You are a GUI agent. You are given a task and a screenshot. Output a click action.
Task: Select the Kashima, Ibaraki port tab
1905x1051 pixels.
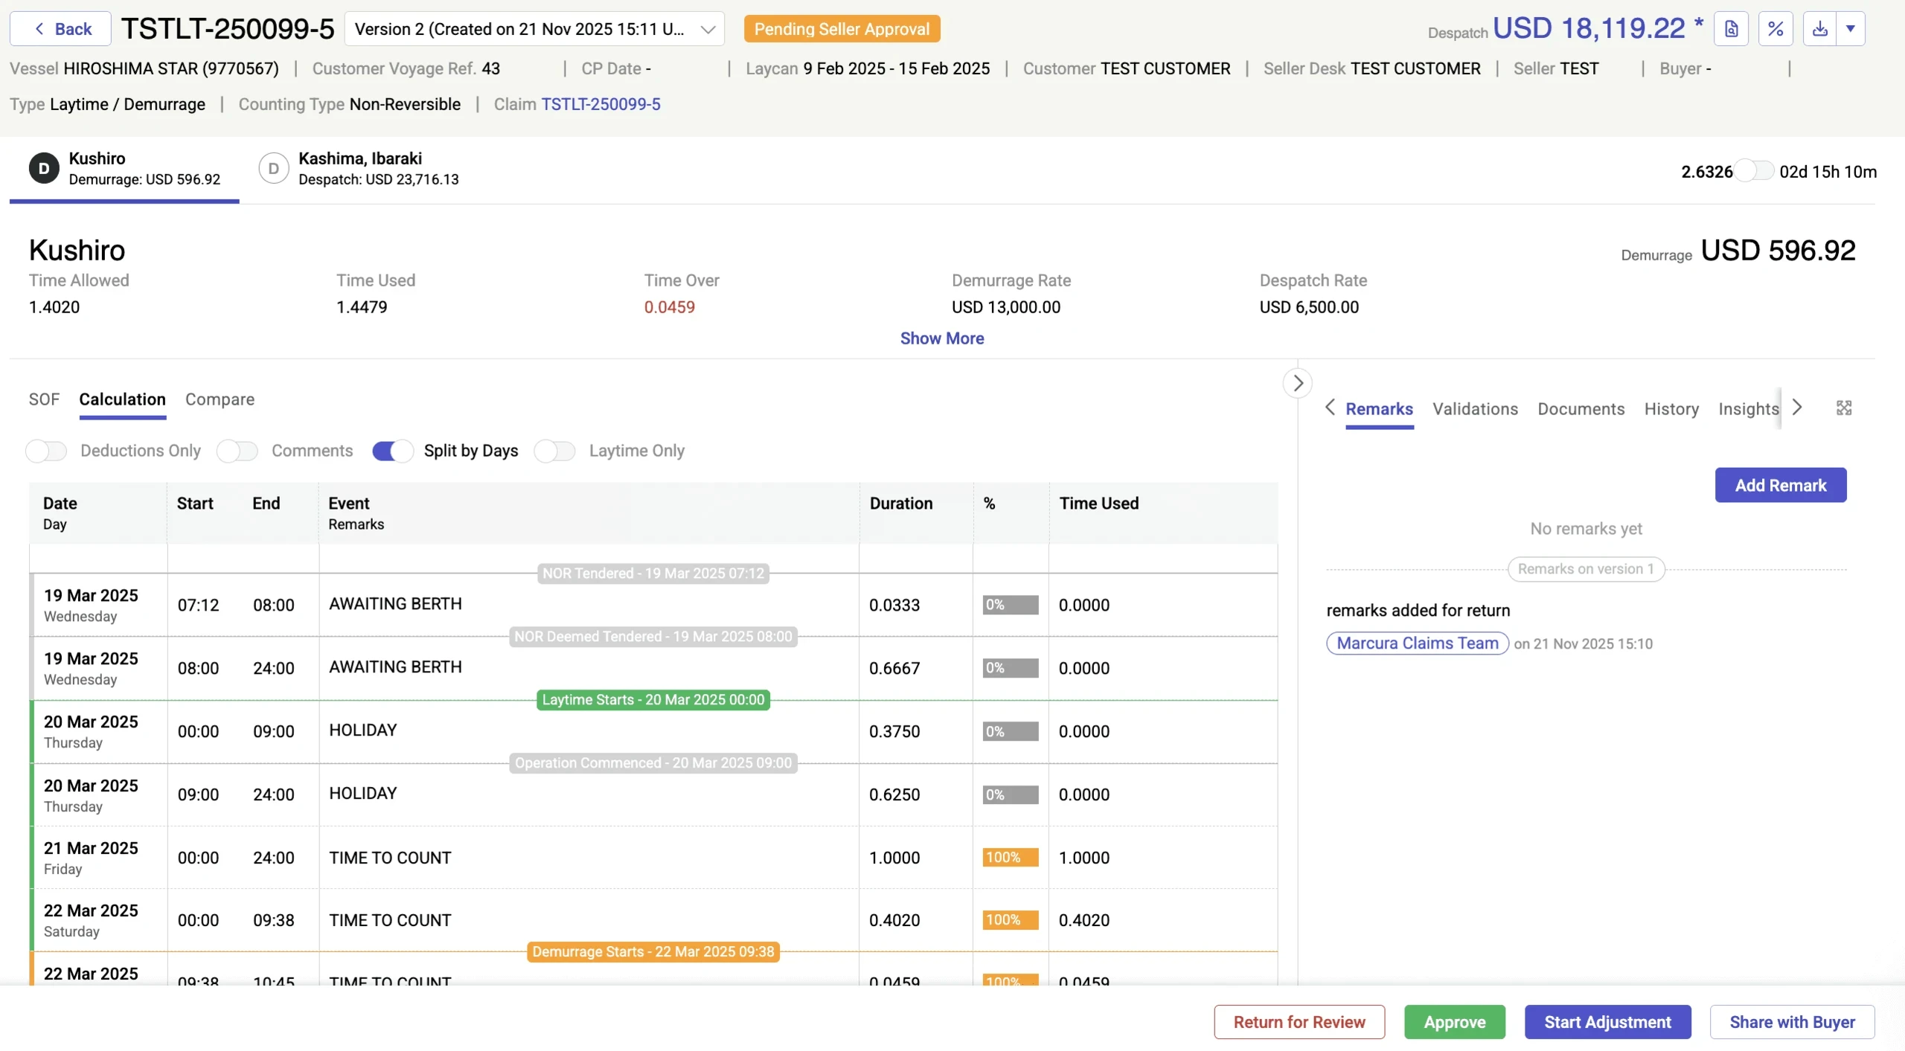(359, 169)
